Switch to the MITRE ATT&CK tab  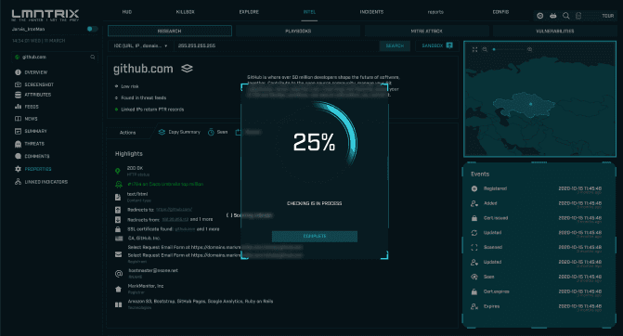coord(427,31)
